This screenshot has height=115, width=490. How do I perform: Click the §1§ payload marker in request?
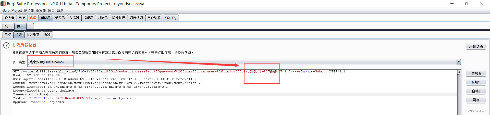point(253,71)
